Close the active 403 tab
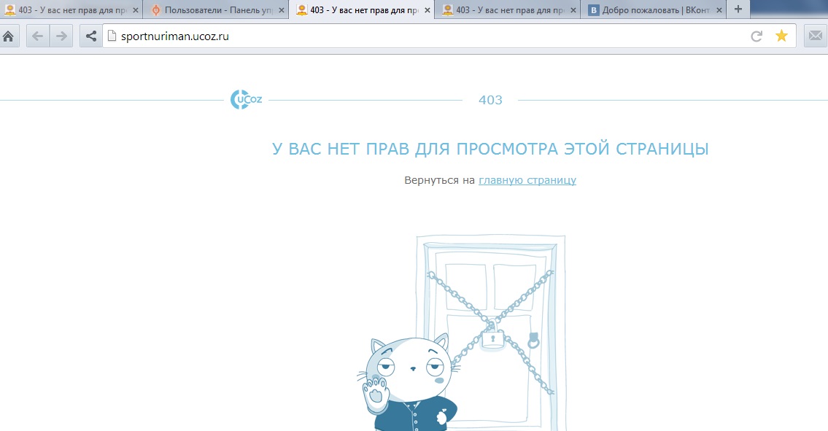 tap(426, 10)
